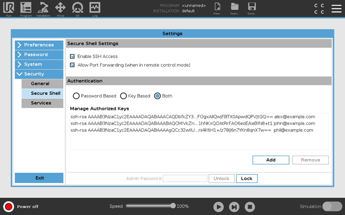
Task: Disable Allow Port Forwarding checkbox
Action: [72, 65]
